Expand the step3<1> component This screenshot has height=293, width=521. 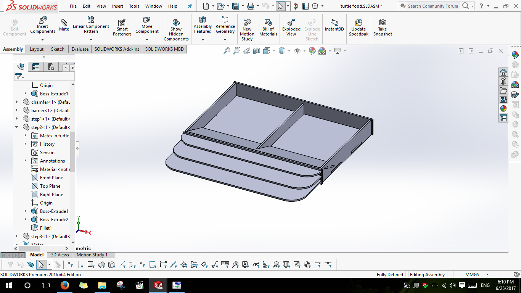(17, 237)
